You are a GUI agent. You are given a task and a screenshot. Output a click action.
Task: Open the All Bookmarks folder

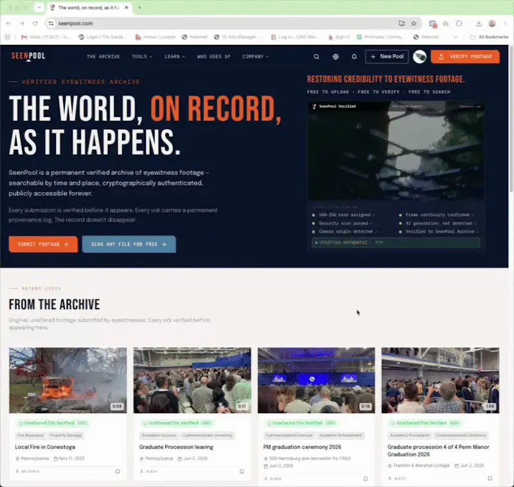pyautogui.click(x=489, y=37)
